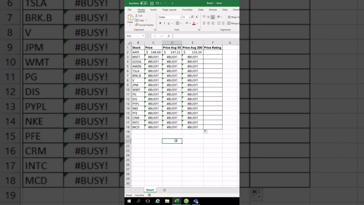Click the AutoFill Options icon below table
Screen dimensions: 364x205
205,132
